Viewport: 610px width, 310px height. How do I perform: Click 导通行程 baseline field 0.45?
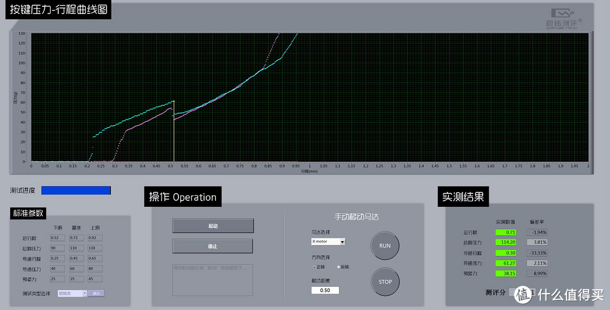click(76, 258)
